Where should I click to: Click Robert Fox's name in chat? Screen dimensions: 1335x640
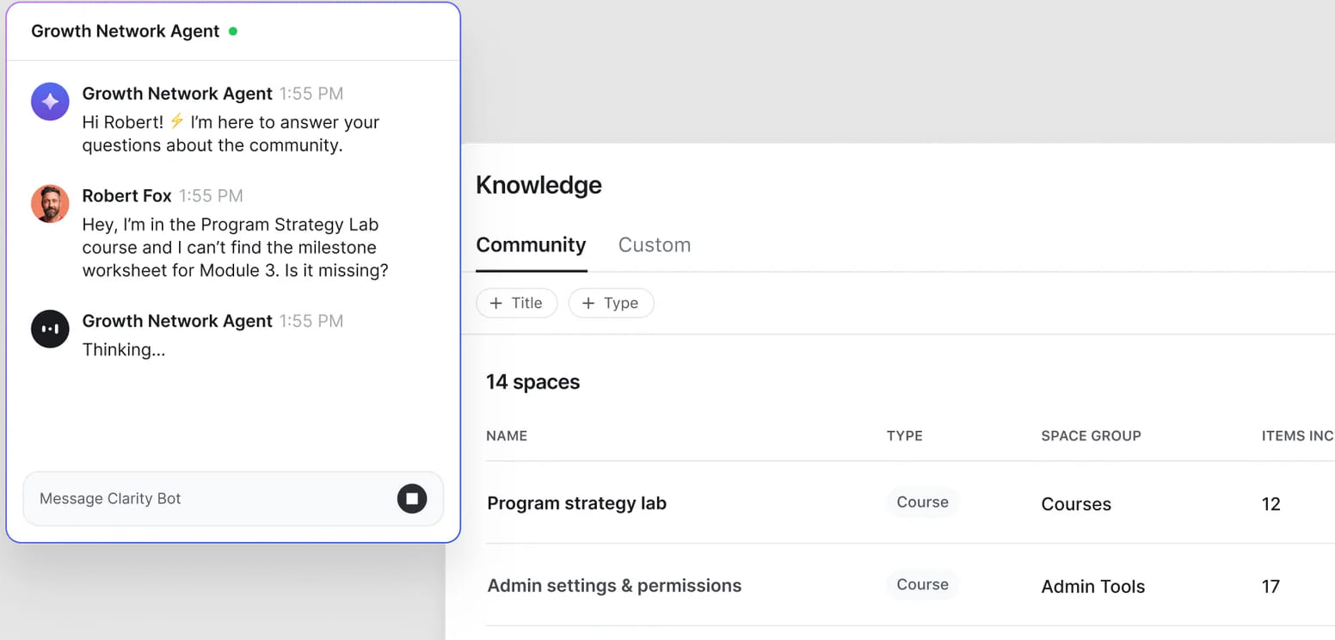point(126,196)
